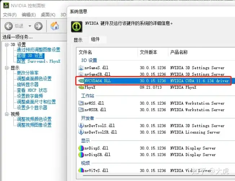Click the NVIDIA Control Panel title bar icon
Viewport: 235px width, 181px height.
tap(6, 5)
